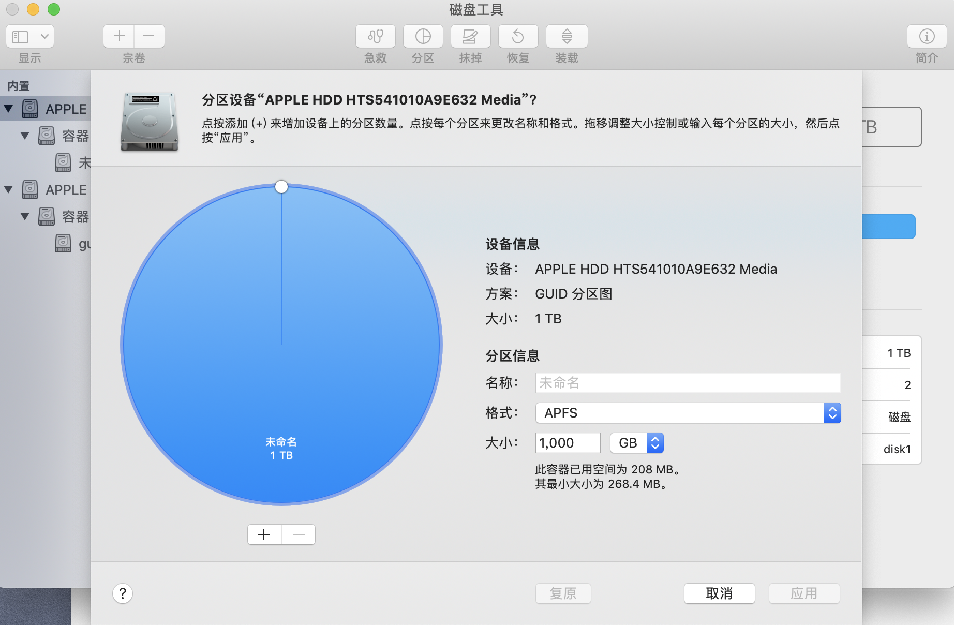Click the Erase (抹掉) toolbar icon

470,36
